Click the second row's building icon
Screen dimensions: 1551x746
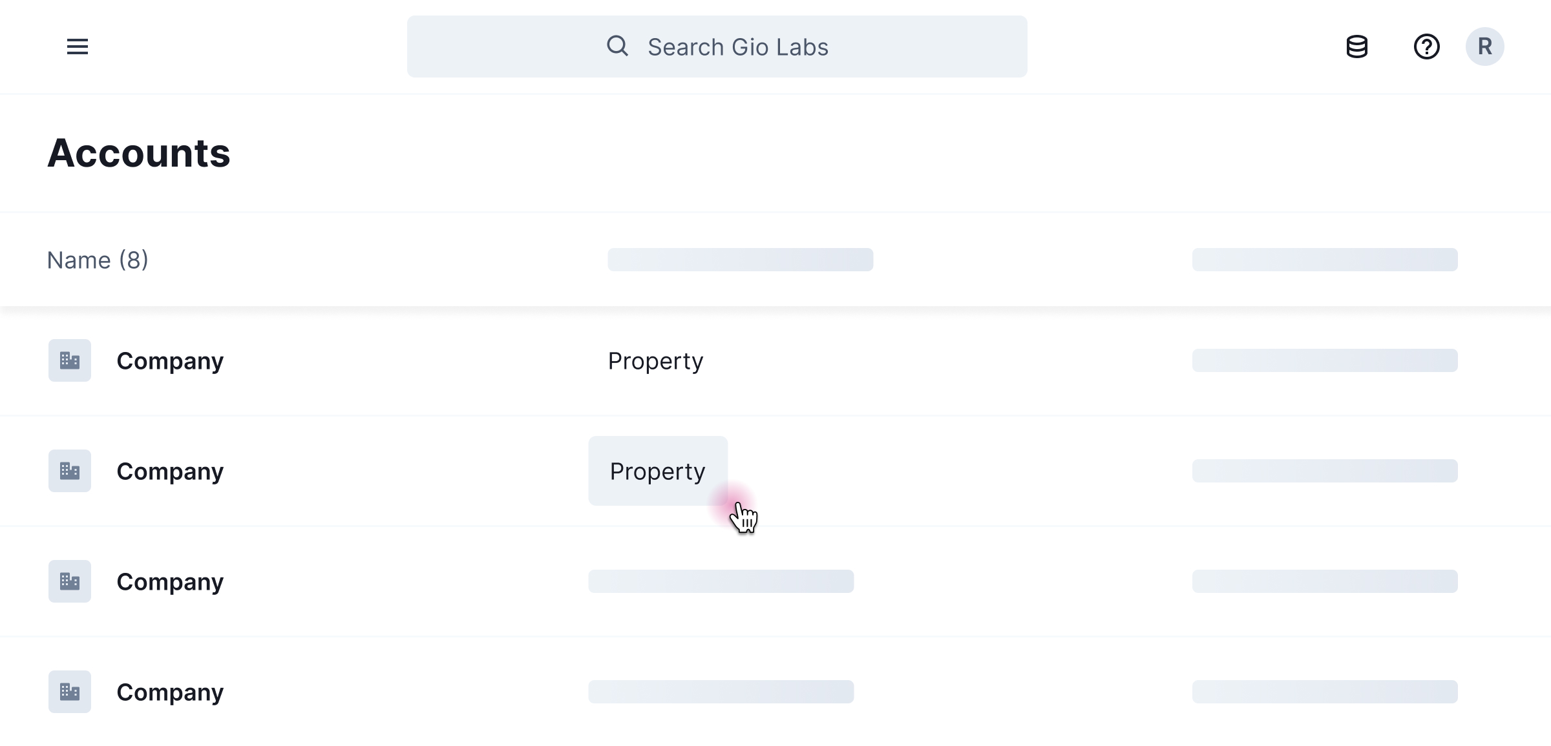pos(70,471)
